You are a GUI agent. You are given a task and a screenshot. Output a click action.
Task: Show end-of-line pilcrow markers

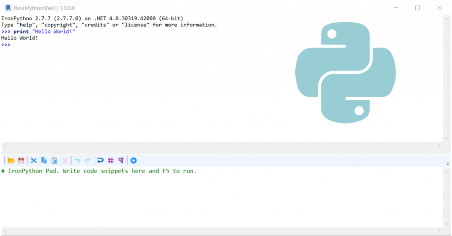(x=121, y=160)
